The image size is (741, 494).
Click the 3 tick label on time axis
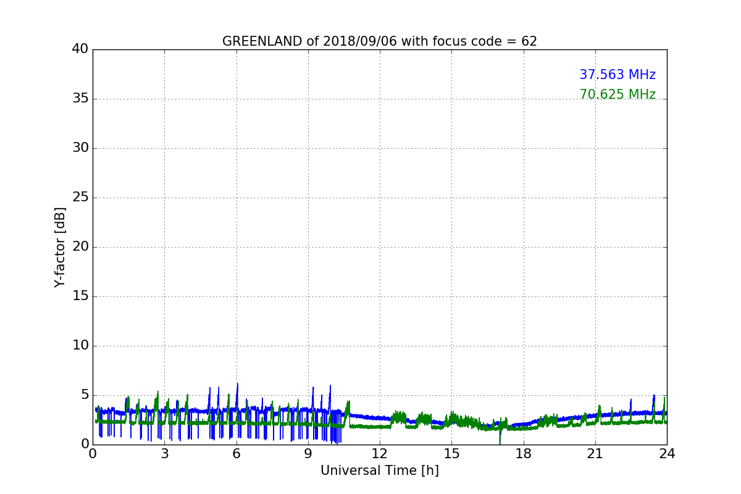[x=164, y=454]
